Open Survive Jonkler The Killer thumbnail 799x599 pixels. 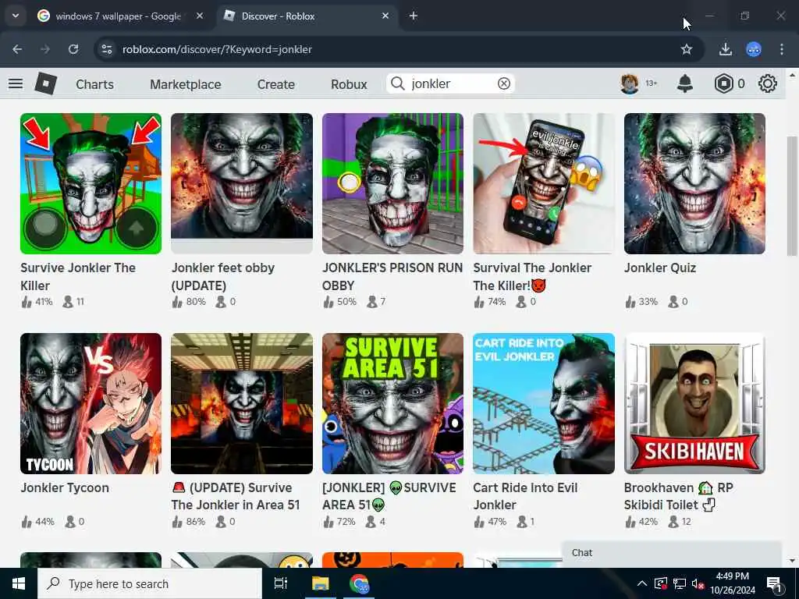91,183
